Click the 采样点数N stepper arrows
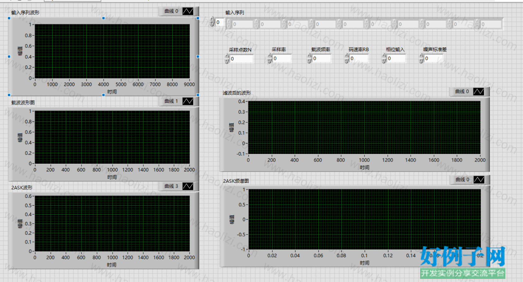Image resolution: width=523 pixels, height=282 pixels. [227, 59]
